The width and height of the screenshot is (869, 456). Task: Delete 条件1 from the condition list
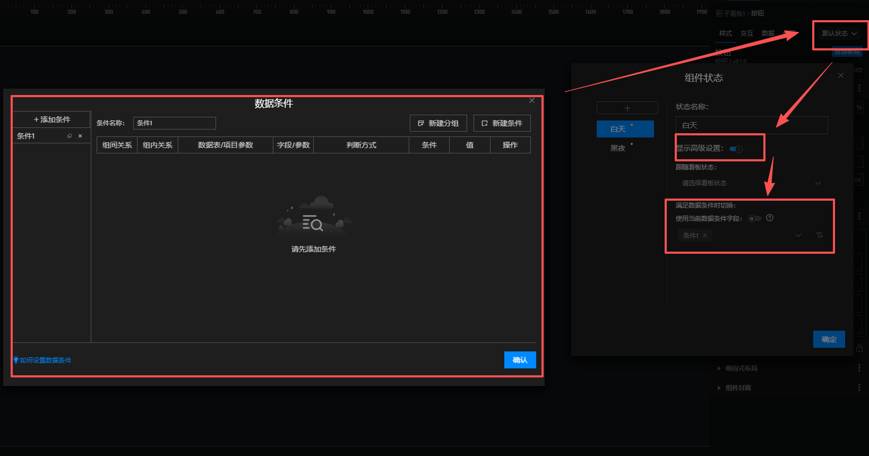click(80, 136)
